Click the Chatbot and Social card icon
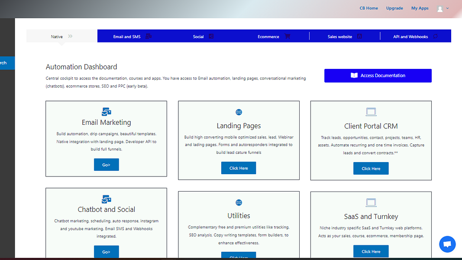 (107, 199)
